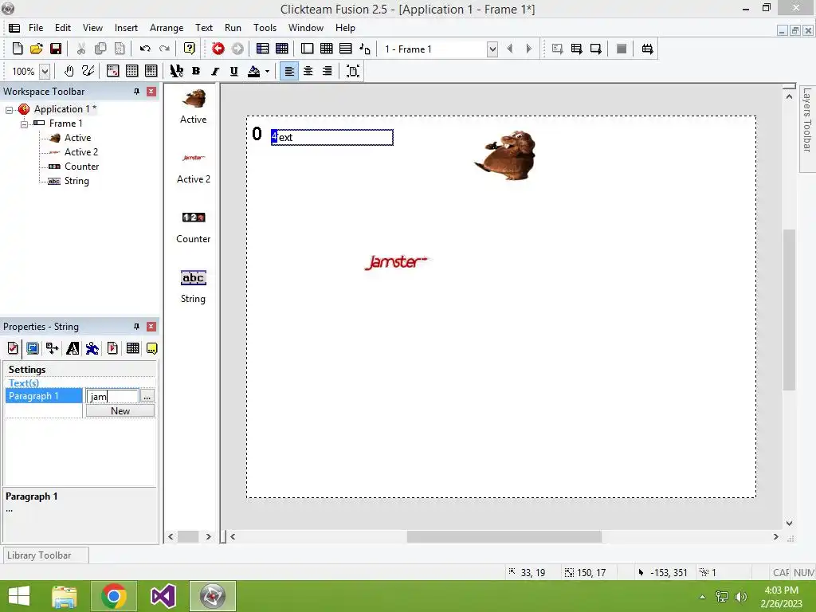Image resolution: width=816 pixels, height=612 pixels.
Task: Create a new application with New icon
Action: coord(18,49)
